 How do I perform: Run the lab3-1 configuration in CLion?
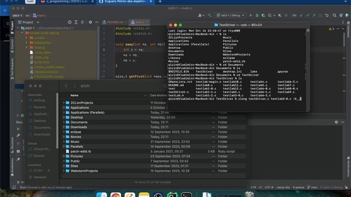tap(251, 15)
